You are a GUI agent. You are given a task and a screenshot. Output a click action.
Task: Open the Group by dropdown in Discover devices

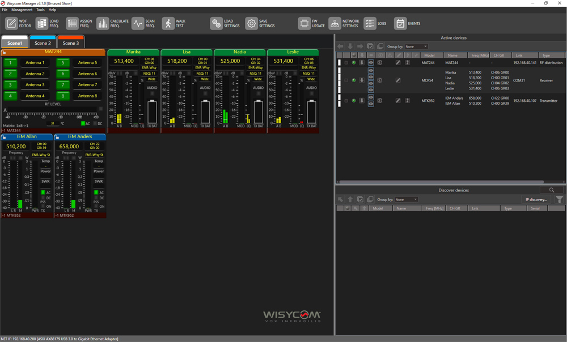coord(407,199)
